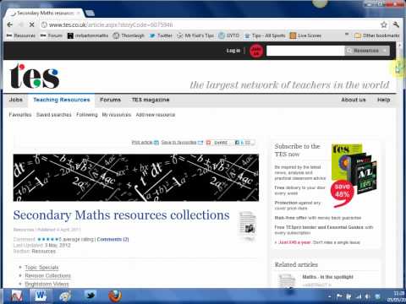The width and height of the screenshot is (406, 304).
Task: Focus the TES site search box
Action: 305,51
